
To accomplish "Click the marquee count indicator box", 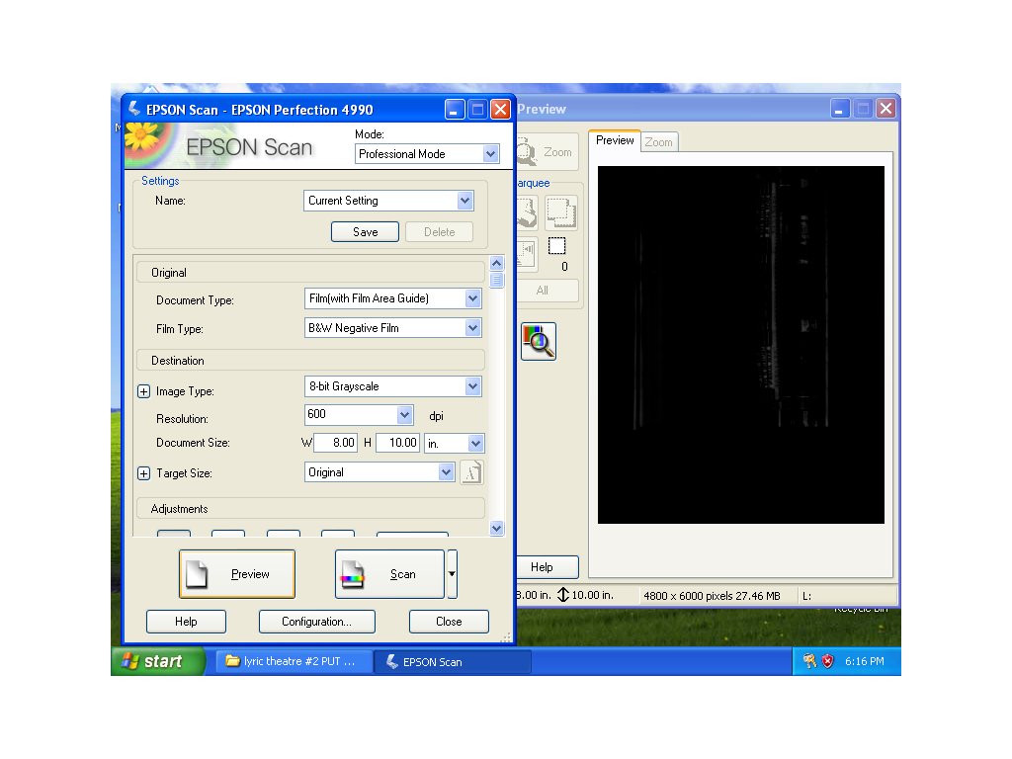I will point(557,246).
